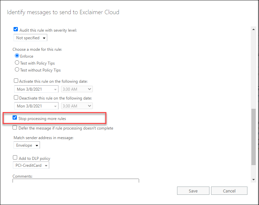The height and width of the screenshot is (205, 259).
Task: Check the Add to DLP policy box
Action: (15, 158)
